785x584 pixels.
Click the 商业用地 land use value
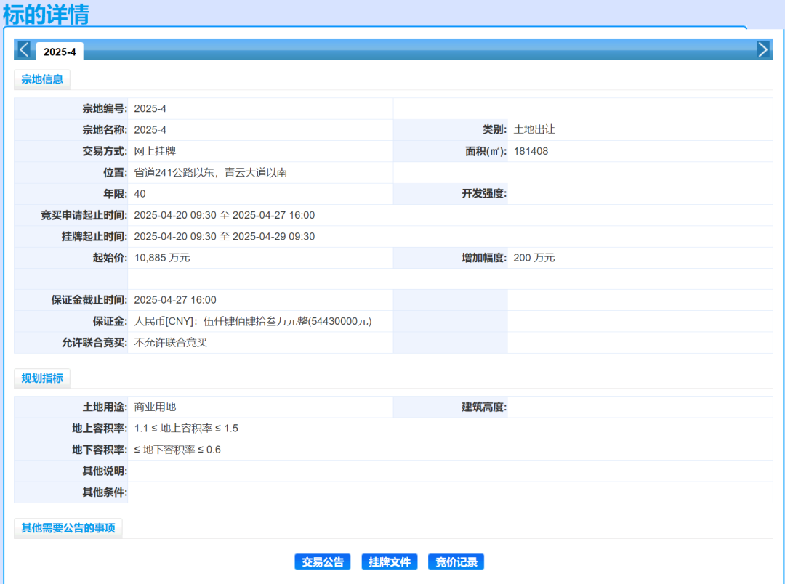(x=156, y=407)
